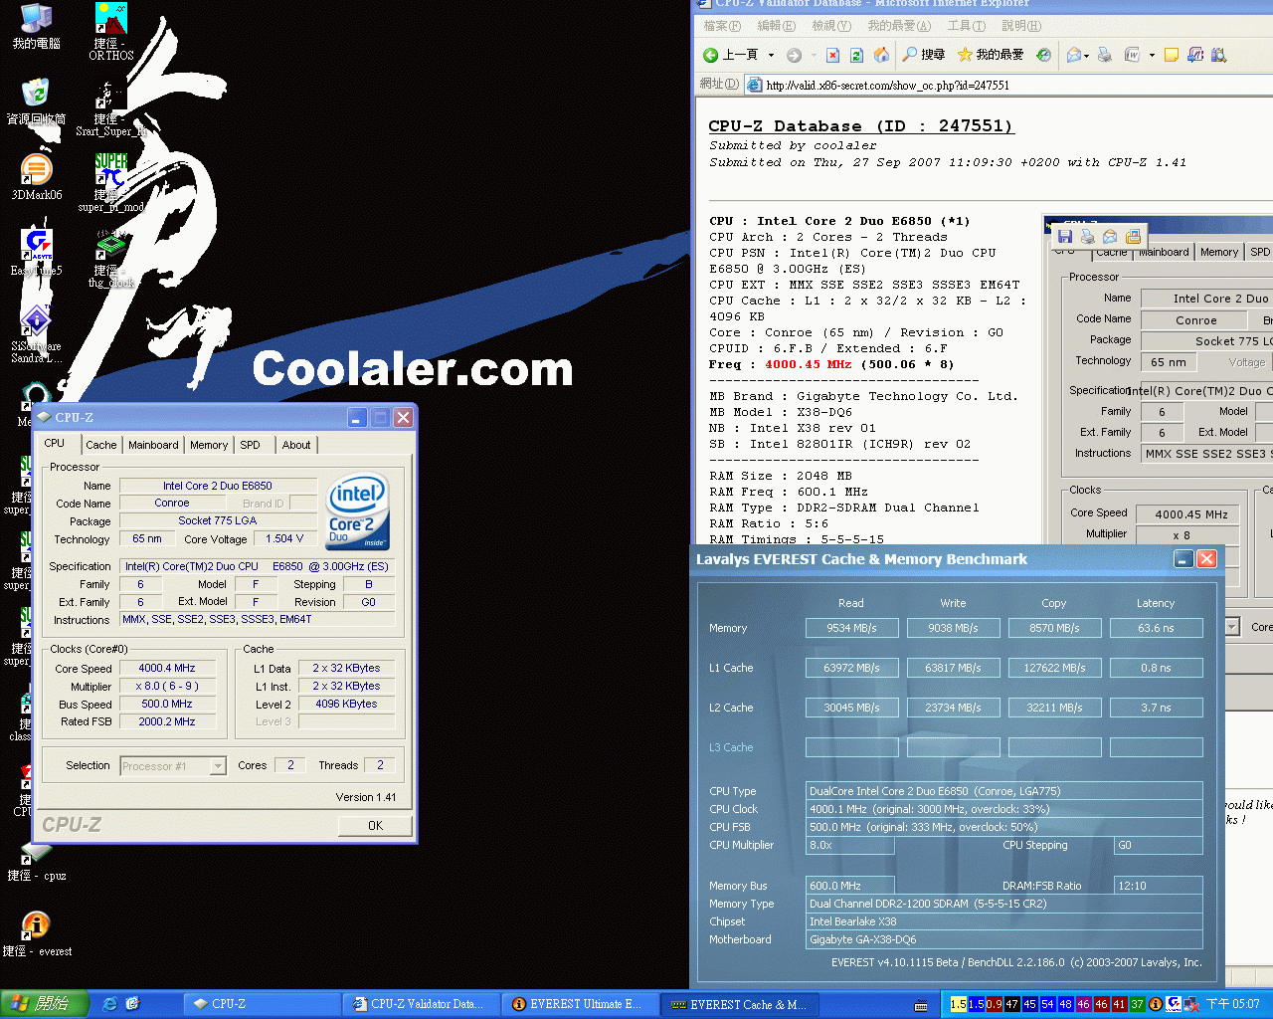Click the IE Print toolbar icon

tap(1104, 55)
